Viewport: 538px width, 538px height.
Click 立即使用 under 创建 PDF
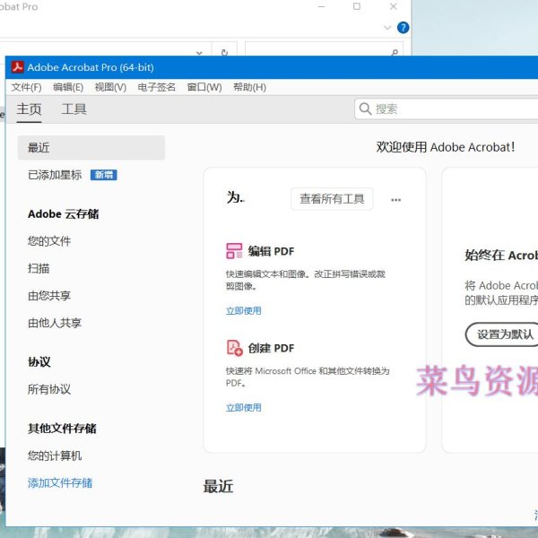point(244,408)
